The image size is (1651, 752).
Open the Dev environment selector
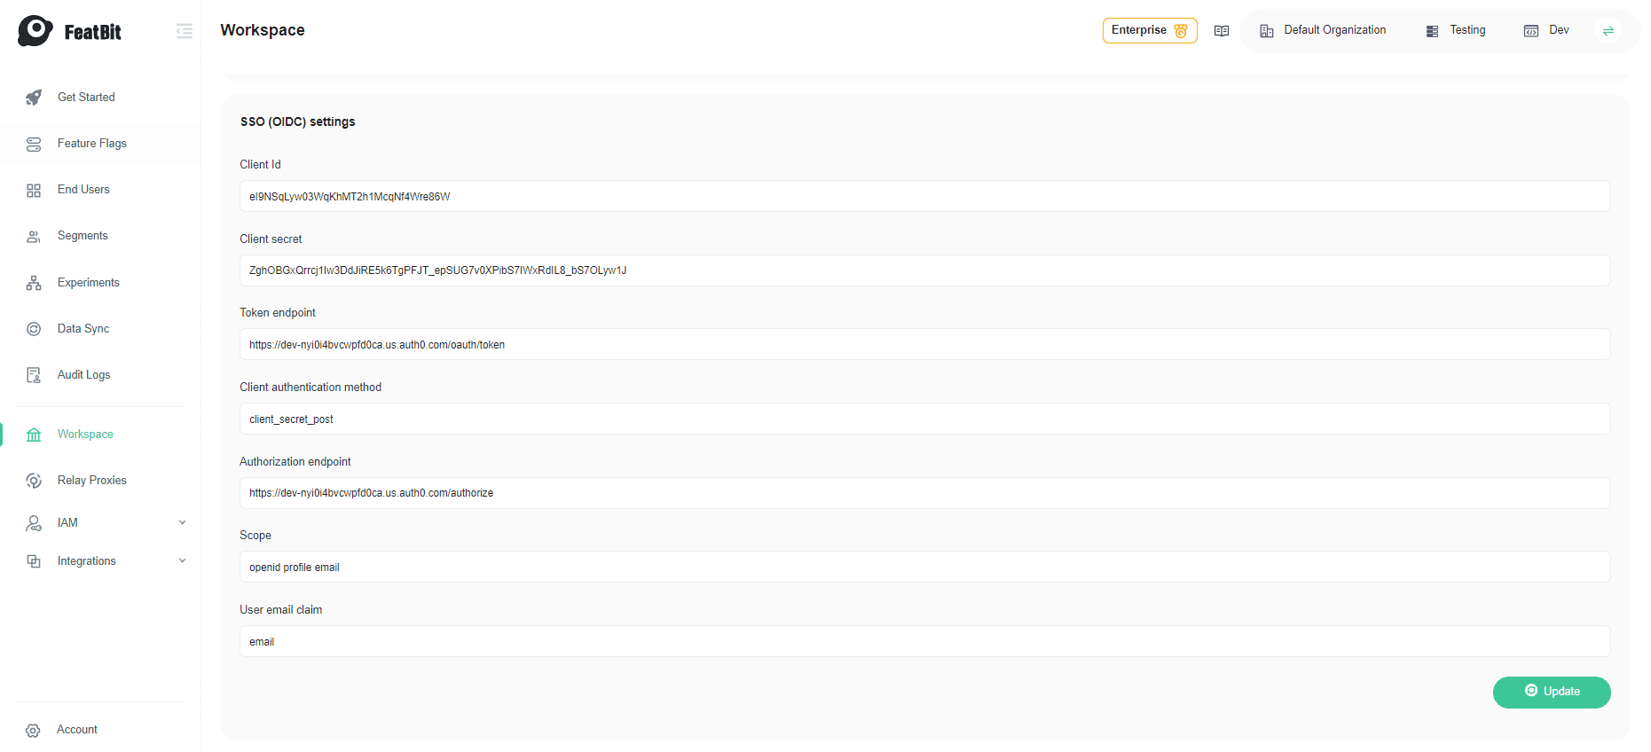click(1547, 30)
